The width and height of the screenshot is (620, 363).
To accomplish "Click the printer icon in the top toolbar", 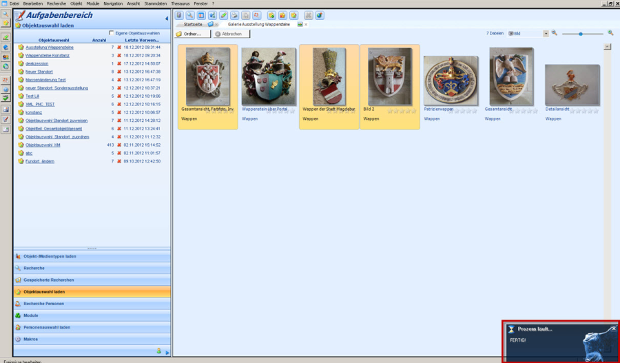I will pos(234,15).
